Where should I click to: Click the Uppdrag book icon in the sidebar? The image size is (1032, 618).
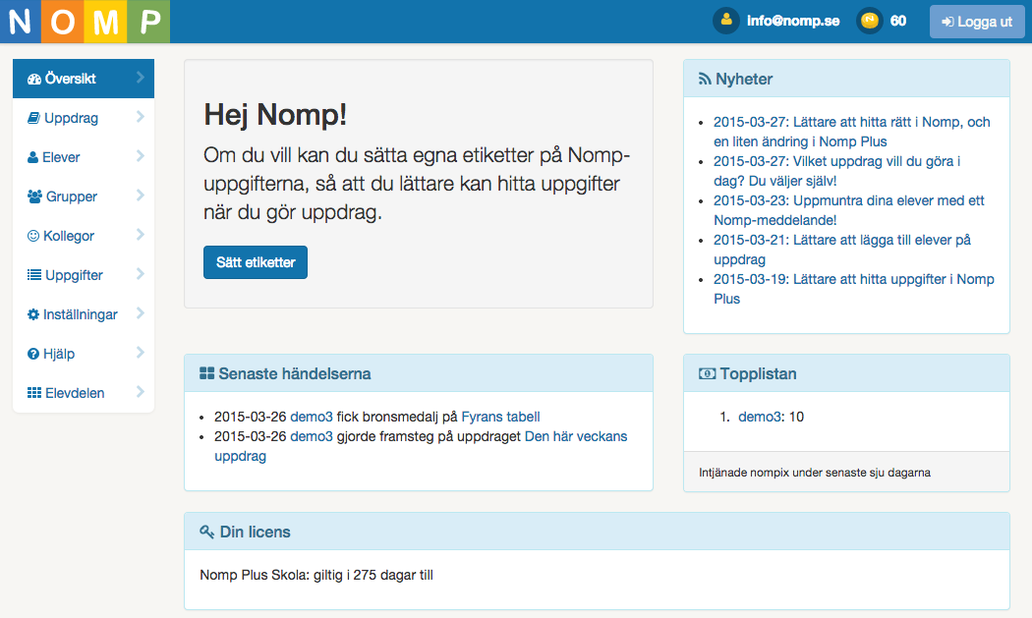(x=32, y=117)
